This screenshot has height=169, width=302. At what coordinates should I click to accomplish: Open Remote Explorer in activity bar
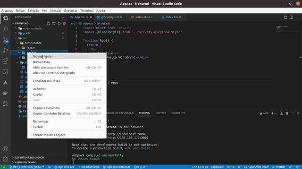[5, 72]
